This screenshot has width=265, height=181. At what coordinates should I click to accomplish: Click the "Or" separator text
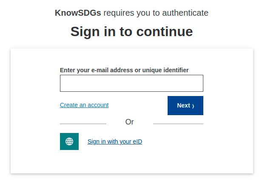point(130,122)
